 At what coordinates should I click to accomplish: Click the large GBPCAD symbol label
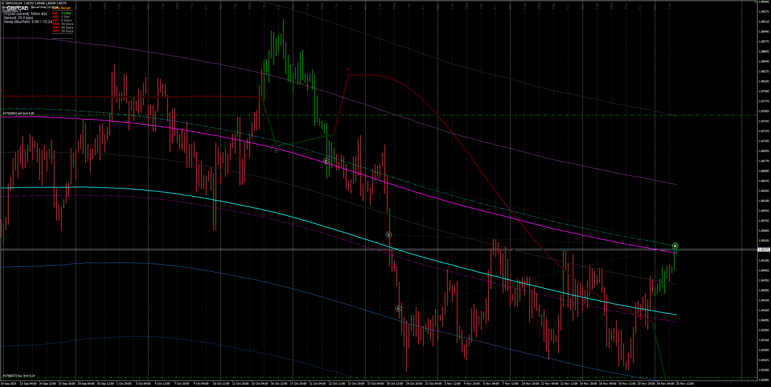click(17, 8)
